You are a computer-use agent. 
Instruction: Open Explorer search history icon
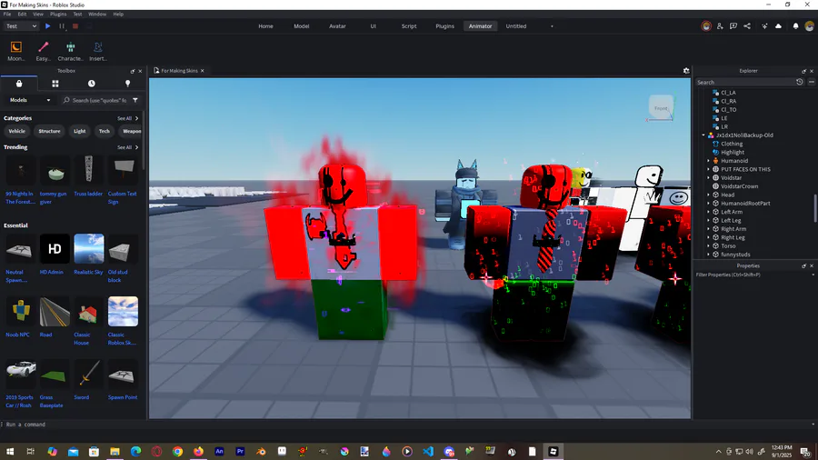click(799, 82)
